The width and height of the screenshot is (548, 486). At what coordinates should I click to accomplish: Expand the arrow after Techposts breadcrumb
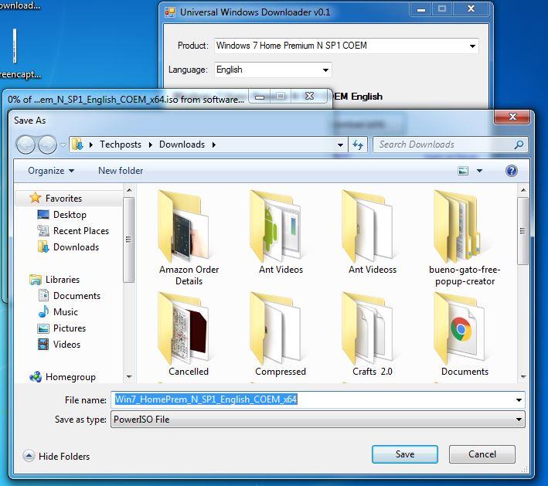[151, 144]
